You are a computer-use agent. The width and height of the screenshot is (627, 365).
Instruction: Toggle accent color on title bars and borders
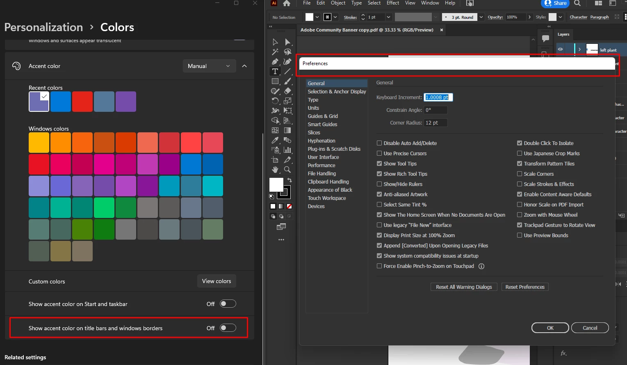point(228,328)
